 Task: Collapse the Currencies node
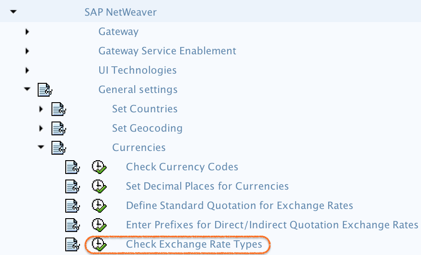(41, 147)
